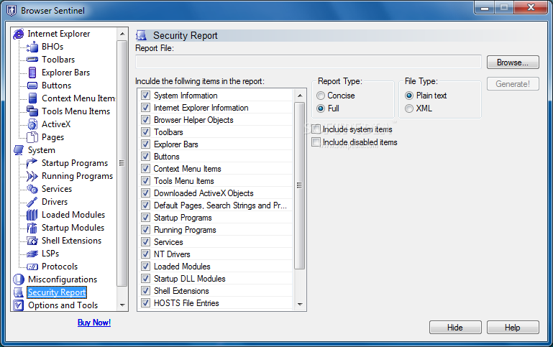Uncheck NT Drivers report item
553x347 pixels.
coord(145,254)
